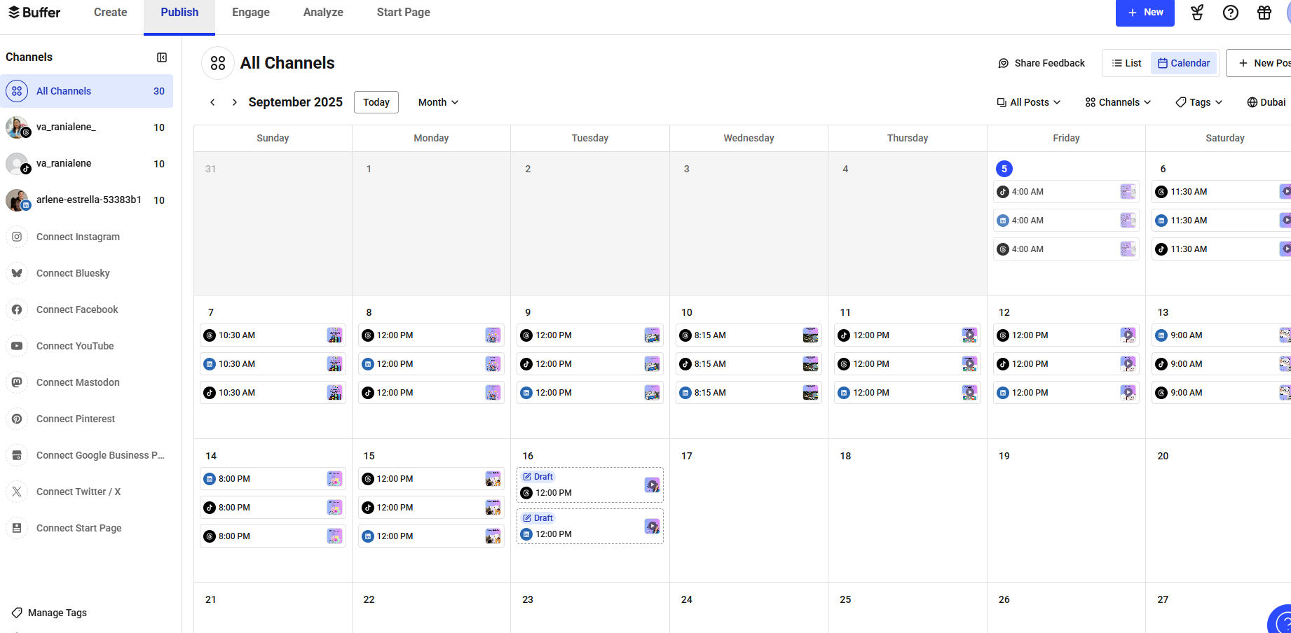Open the Help question mark icon

(x=1230, y=13)
